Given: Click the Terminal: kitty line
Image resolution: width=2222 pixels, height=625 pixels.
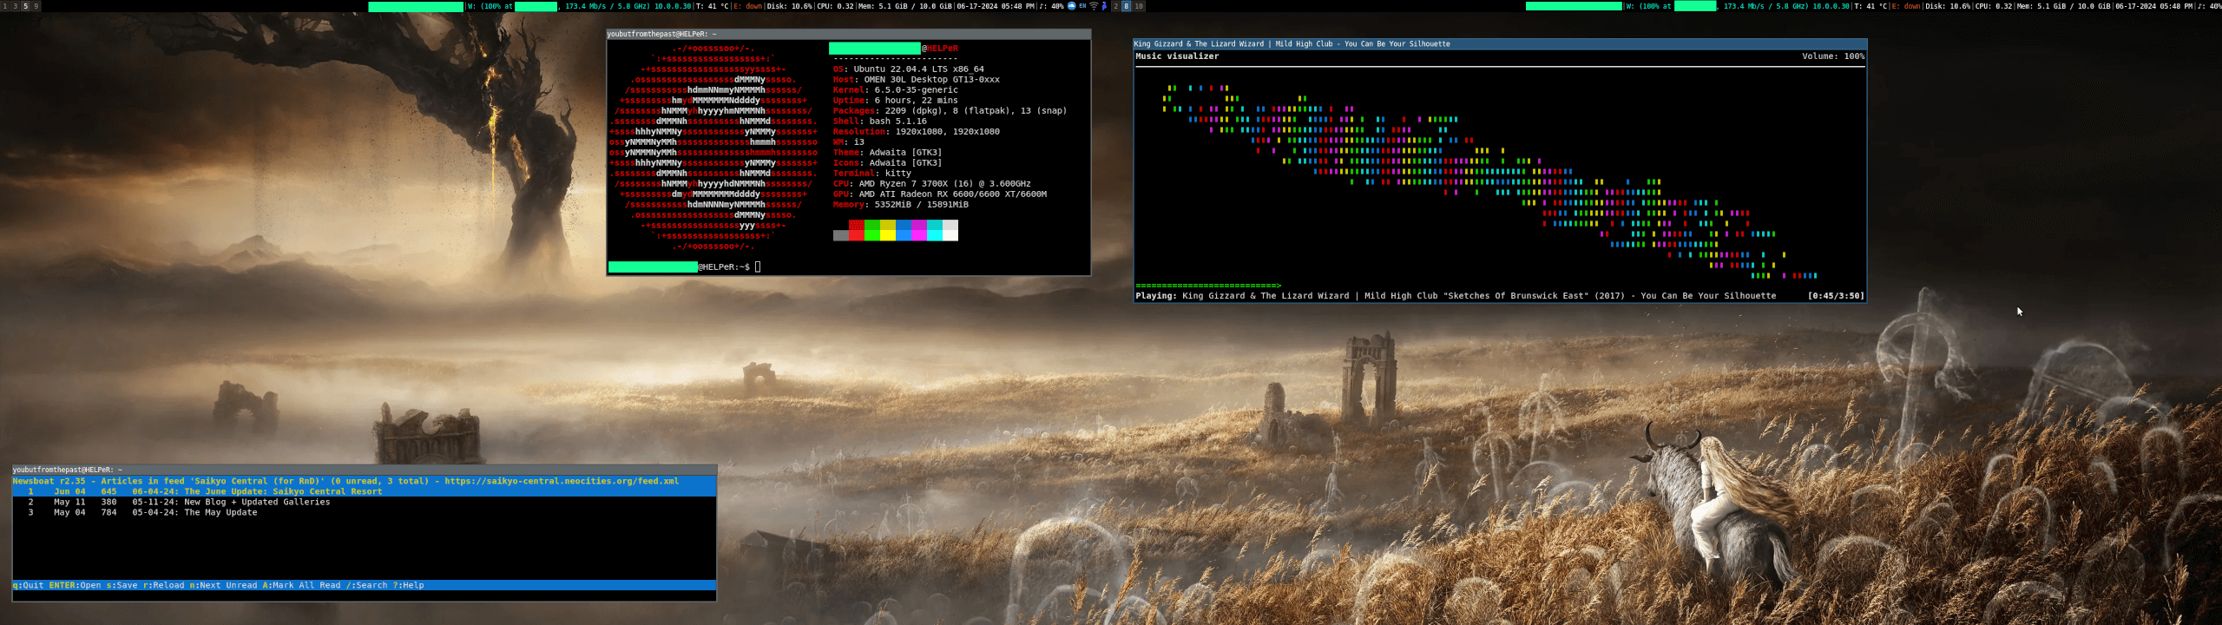Looking at the screenshot, I should tap(871, 173).
